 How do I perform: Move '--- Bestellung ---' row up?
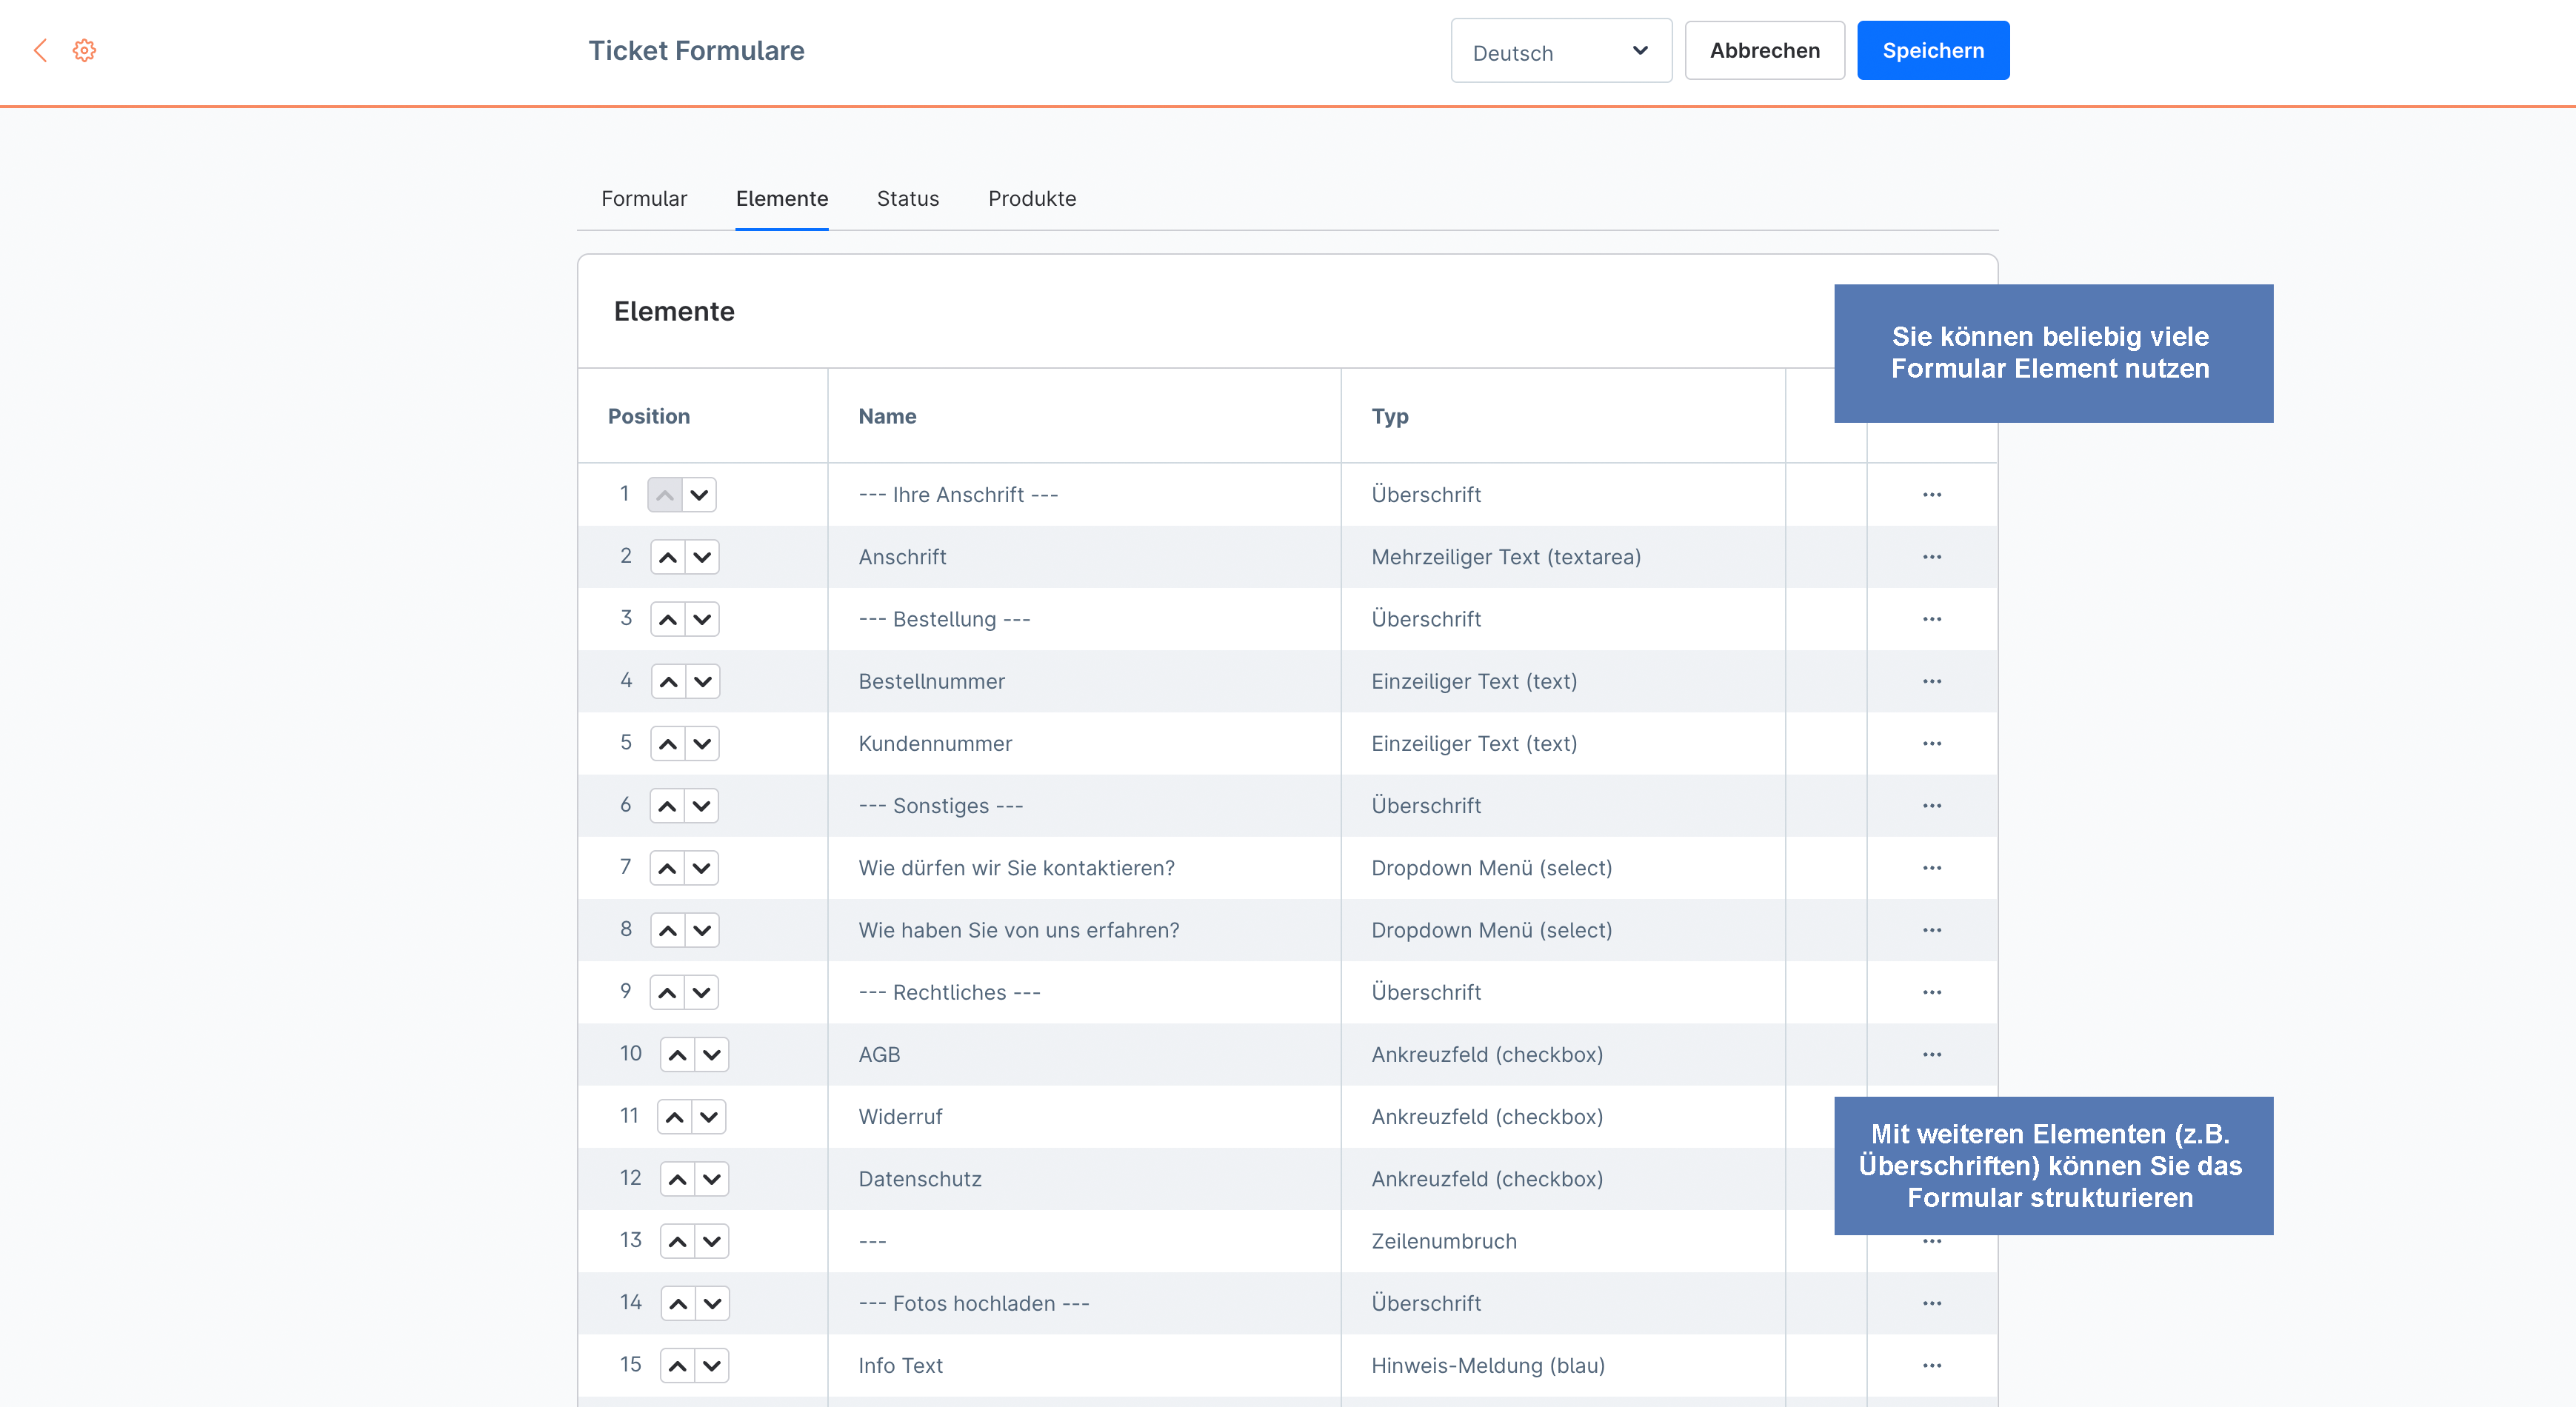(668, 619)
